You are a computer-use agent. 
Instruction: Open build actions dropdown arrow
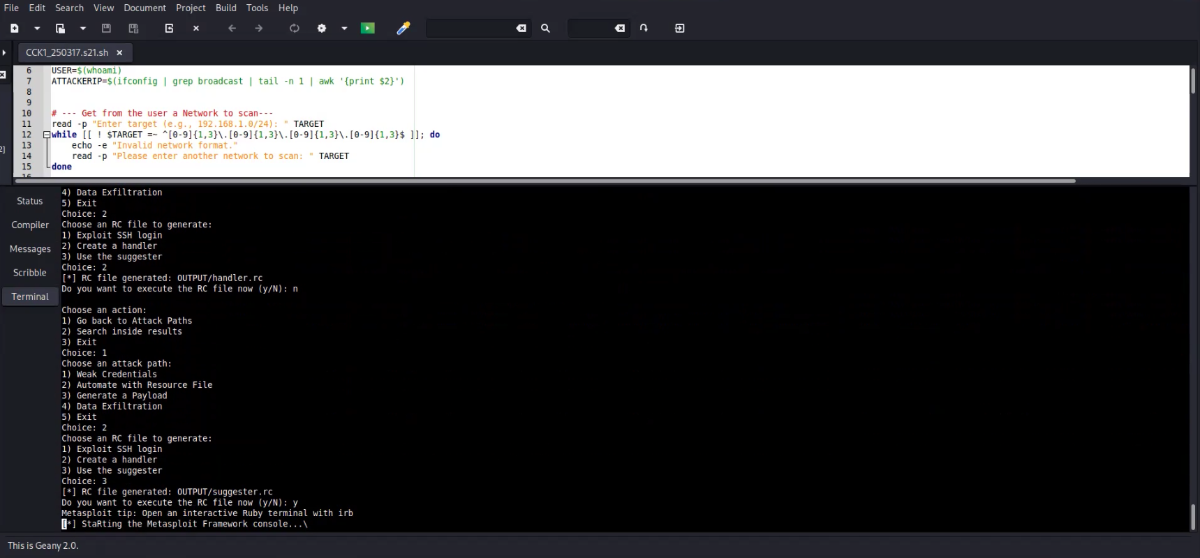pos(344,29)
